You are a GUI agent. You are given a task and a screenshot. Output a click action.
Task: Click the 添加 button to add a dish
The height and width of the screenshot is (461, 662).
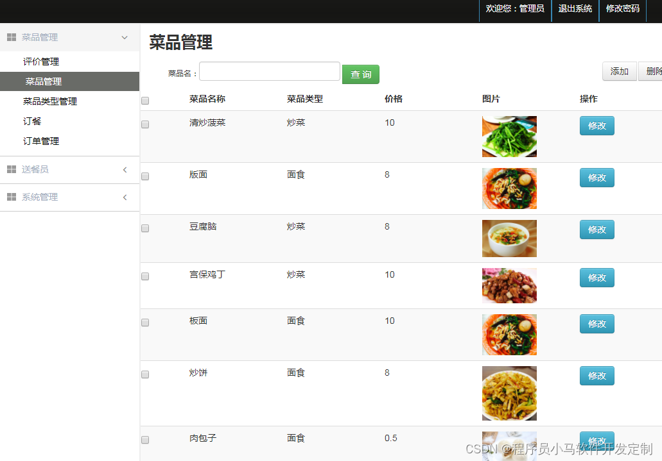[x=619, y=72]
